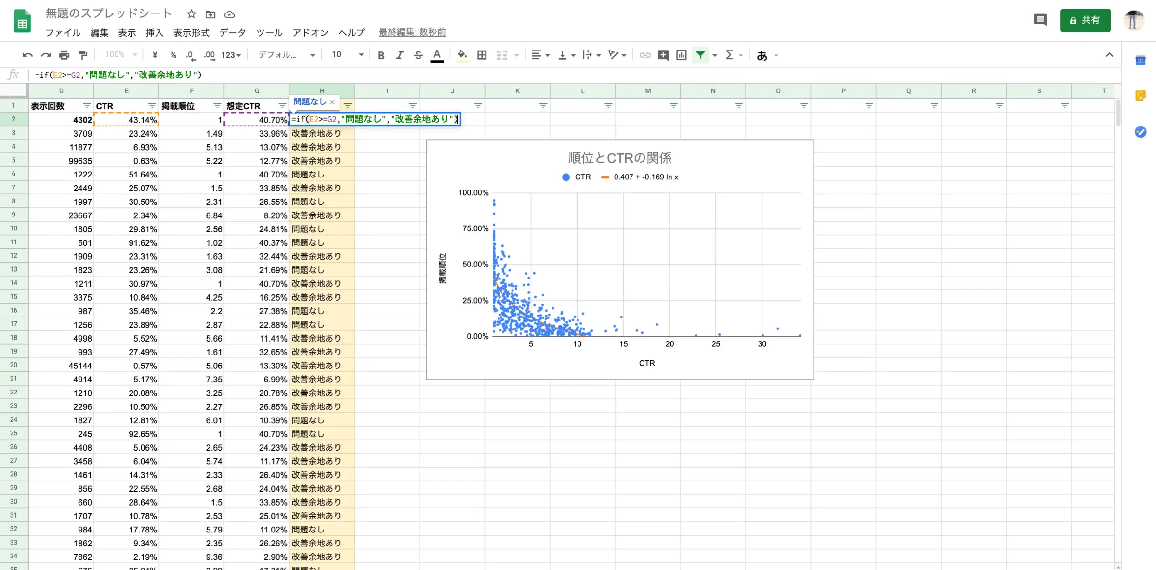Open filter toggle for 掲載順位 column
This screenshot has height=570, width=1156.
pos(217,106)
